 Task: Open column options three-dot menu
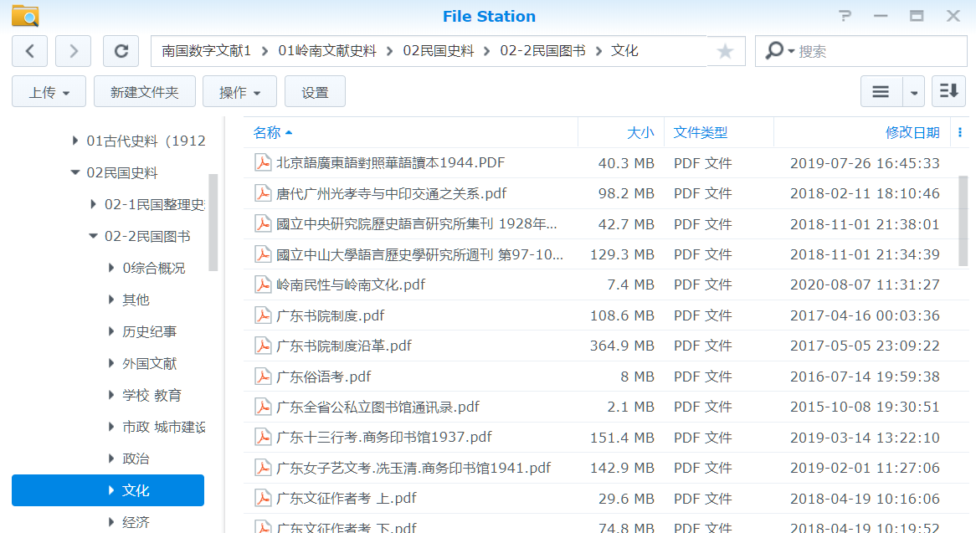(x=960, y=132)
